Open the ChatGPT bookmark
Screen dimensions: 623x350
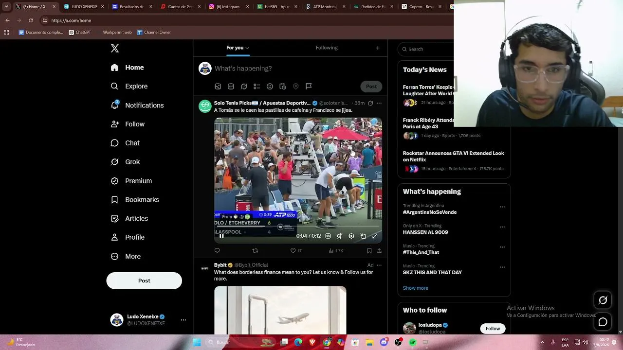[80, 33]
